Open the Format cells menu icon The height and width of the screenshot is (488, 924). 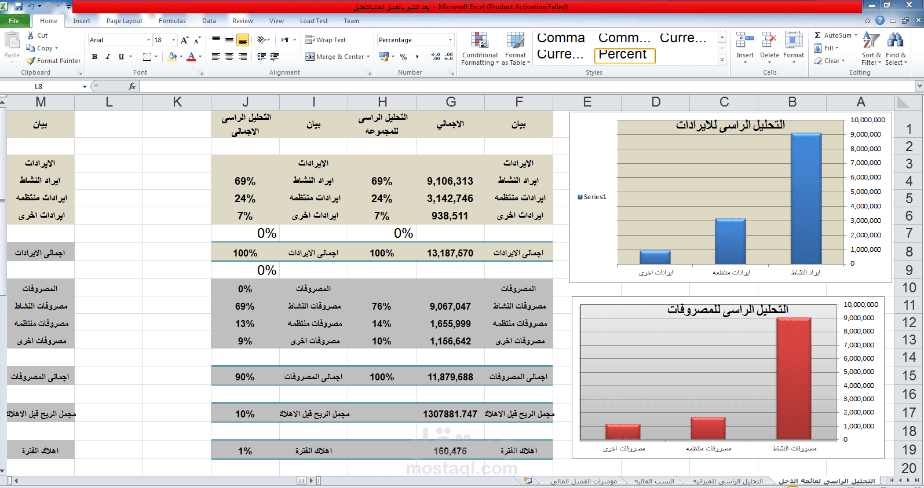pos(793,41)
